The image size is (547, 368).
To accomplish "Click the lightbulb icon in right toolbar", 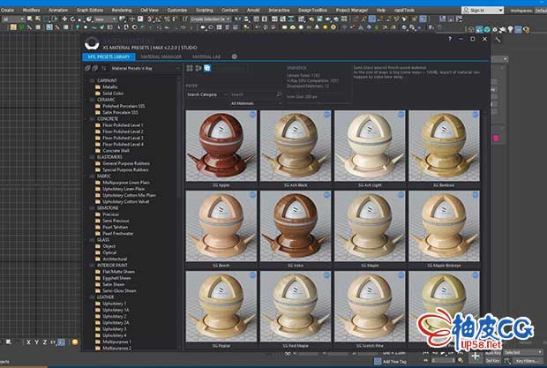I will coord(510,30).
